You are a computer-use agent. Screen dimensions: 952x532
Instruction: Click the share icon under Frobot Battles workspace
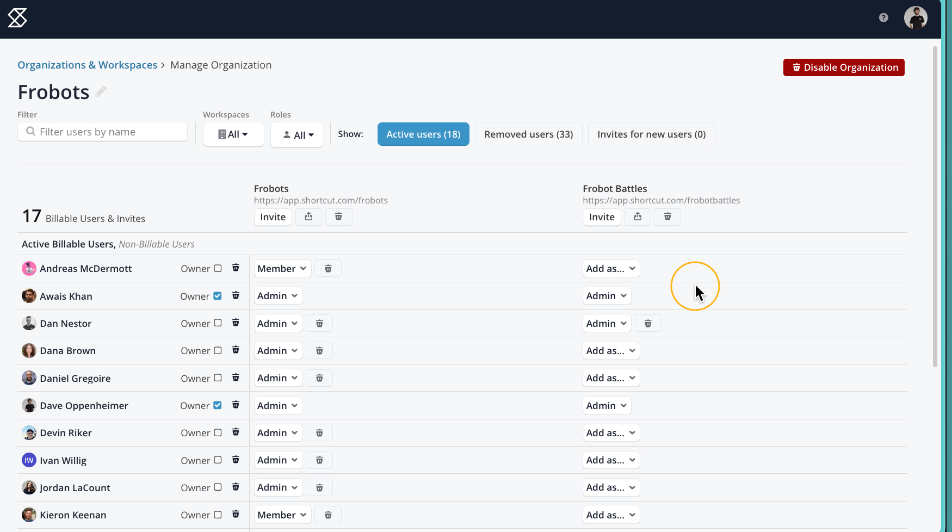(638, 217)
